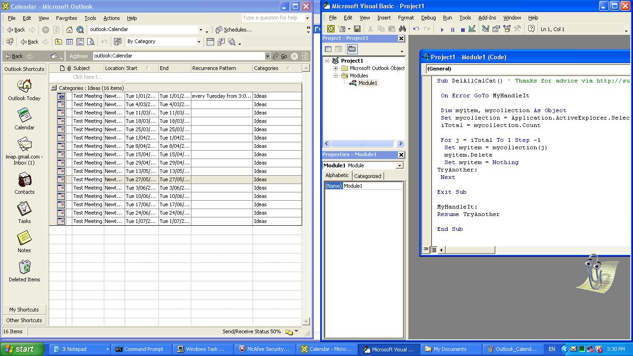The width and height of the screenshot is (633, 356).
Task: Open the Tasks shortcut icon
Action: point(24,209)
